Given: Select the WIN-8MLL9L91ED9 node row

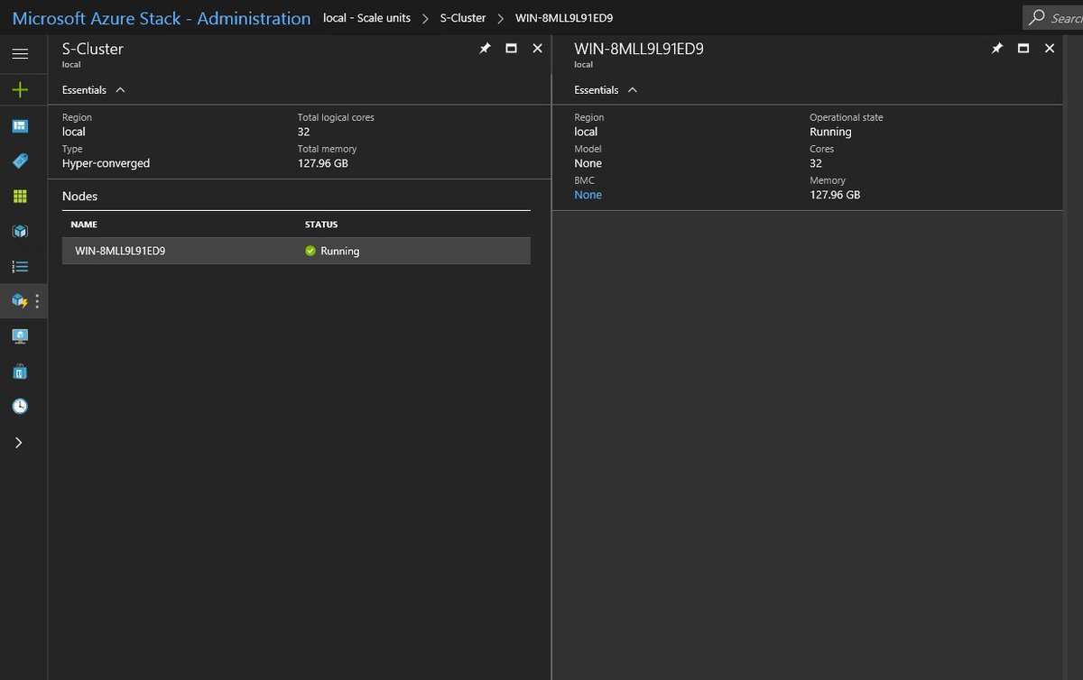Looking at the screenshot, I should click(296, 251).
